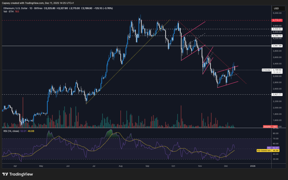Click the 4,500.63 price level label
288x180 pixels.
coord(277,29)
